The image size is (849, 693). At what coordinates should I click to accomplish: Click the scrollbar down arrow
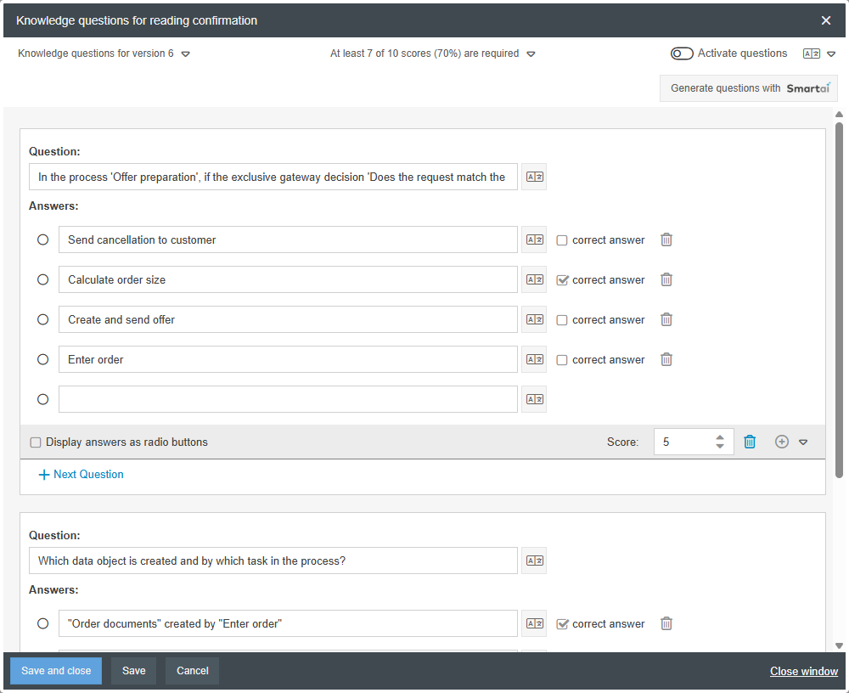(x=840, y=645)
